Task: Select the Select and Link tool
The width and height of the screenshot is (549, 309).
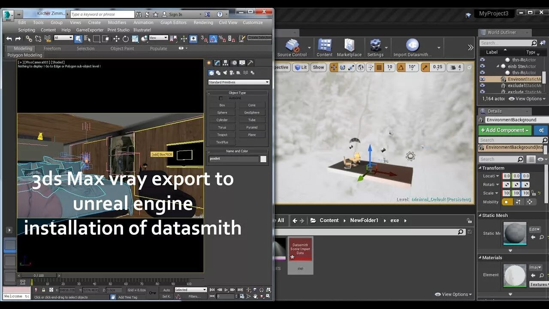Action: [29, 39]
